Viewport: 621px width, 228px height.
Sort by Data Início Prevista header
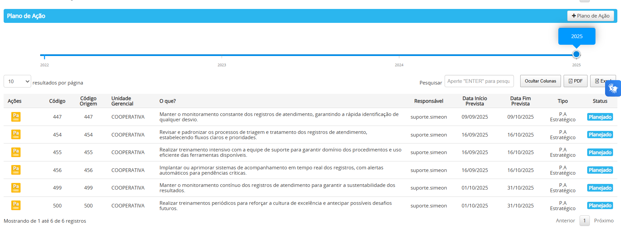[x=474, y=101]
